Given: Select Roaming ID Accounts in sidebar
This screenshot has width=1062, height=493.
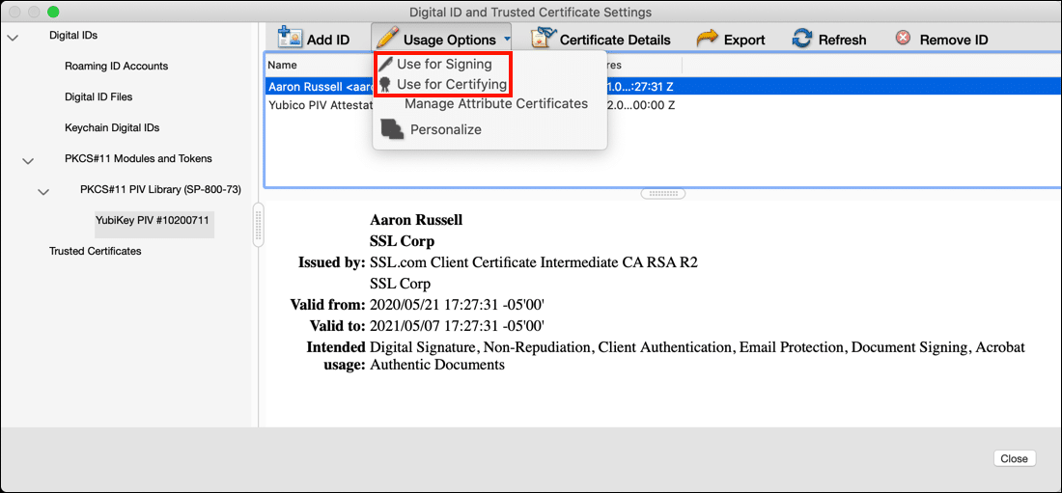Looking at the screenshot, I should point(116,67).
